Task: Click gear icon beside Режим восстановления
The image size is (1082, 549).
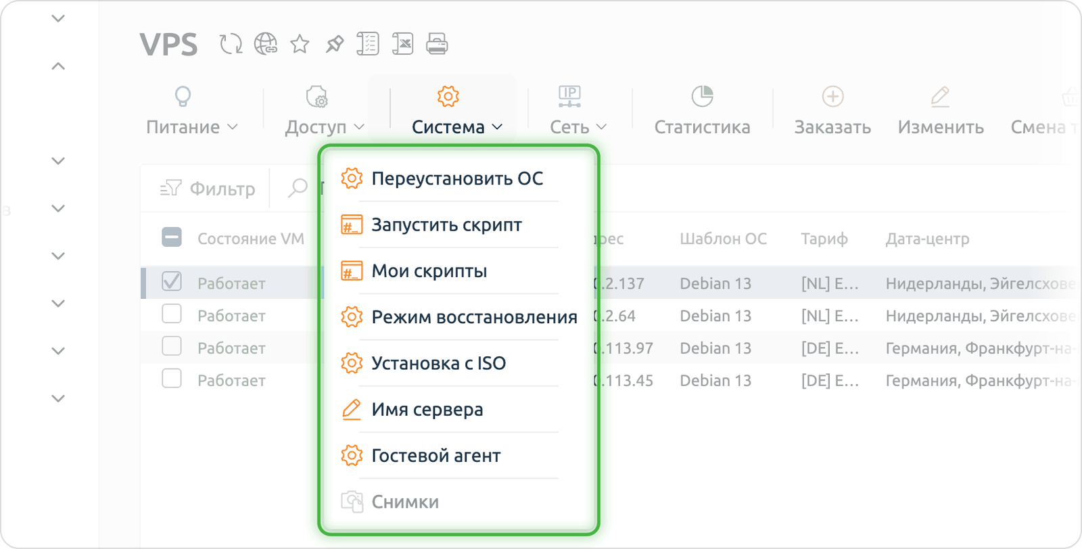Action: pos(352,317)
